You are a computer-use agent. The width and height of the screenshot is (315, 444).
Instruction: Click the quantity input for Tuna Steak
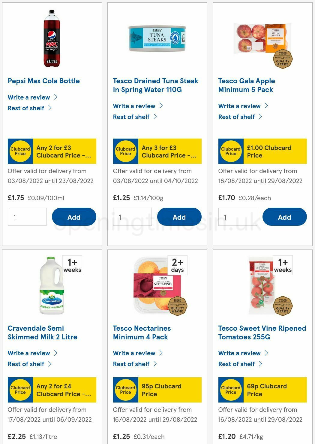click(132, 217)
